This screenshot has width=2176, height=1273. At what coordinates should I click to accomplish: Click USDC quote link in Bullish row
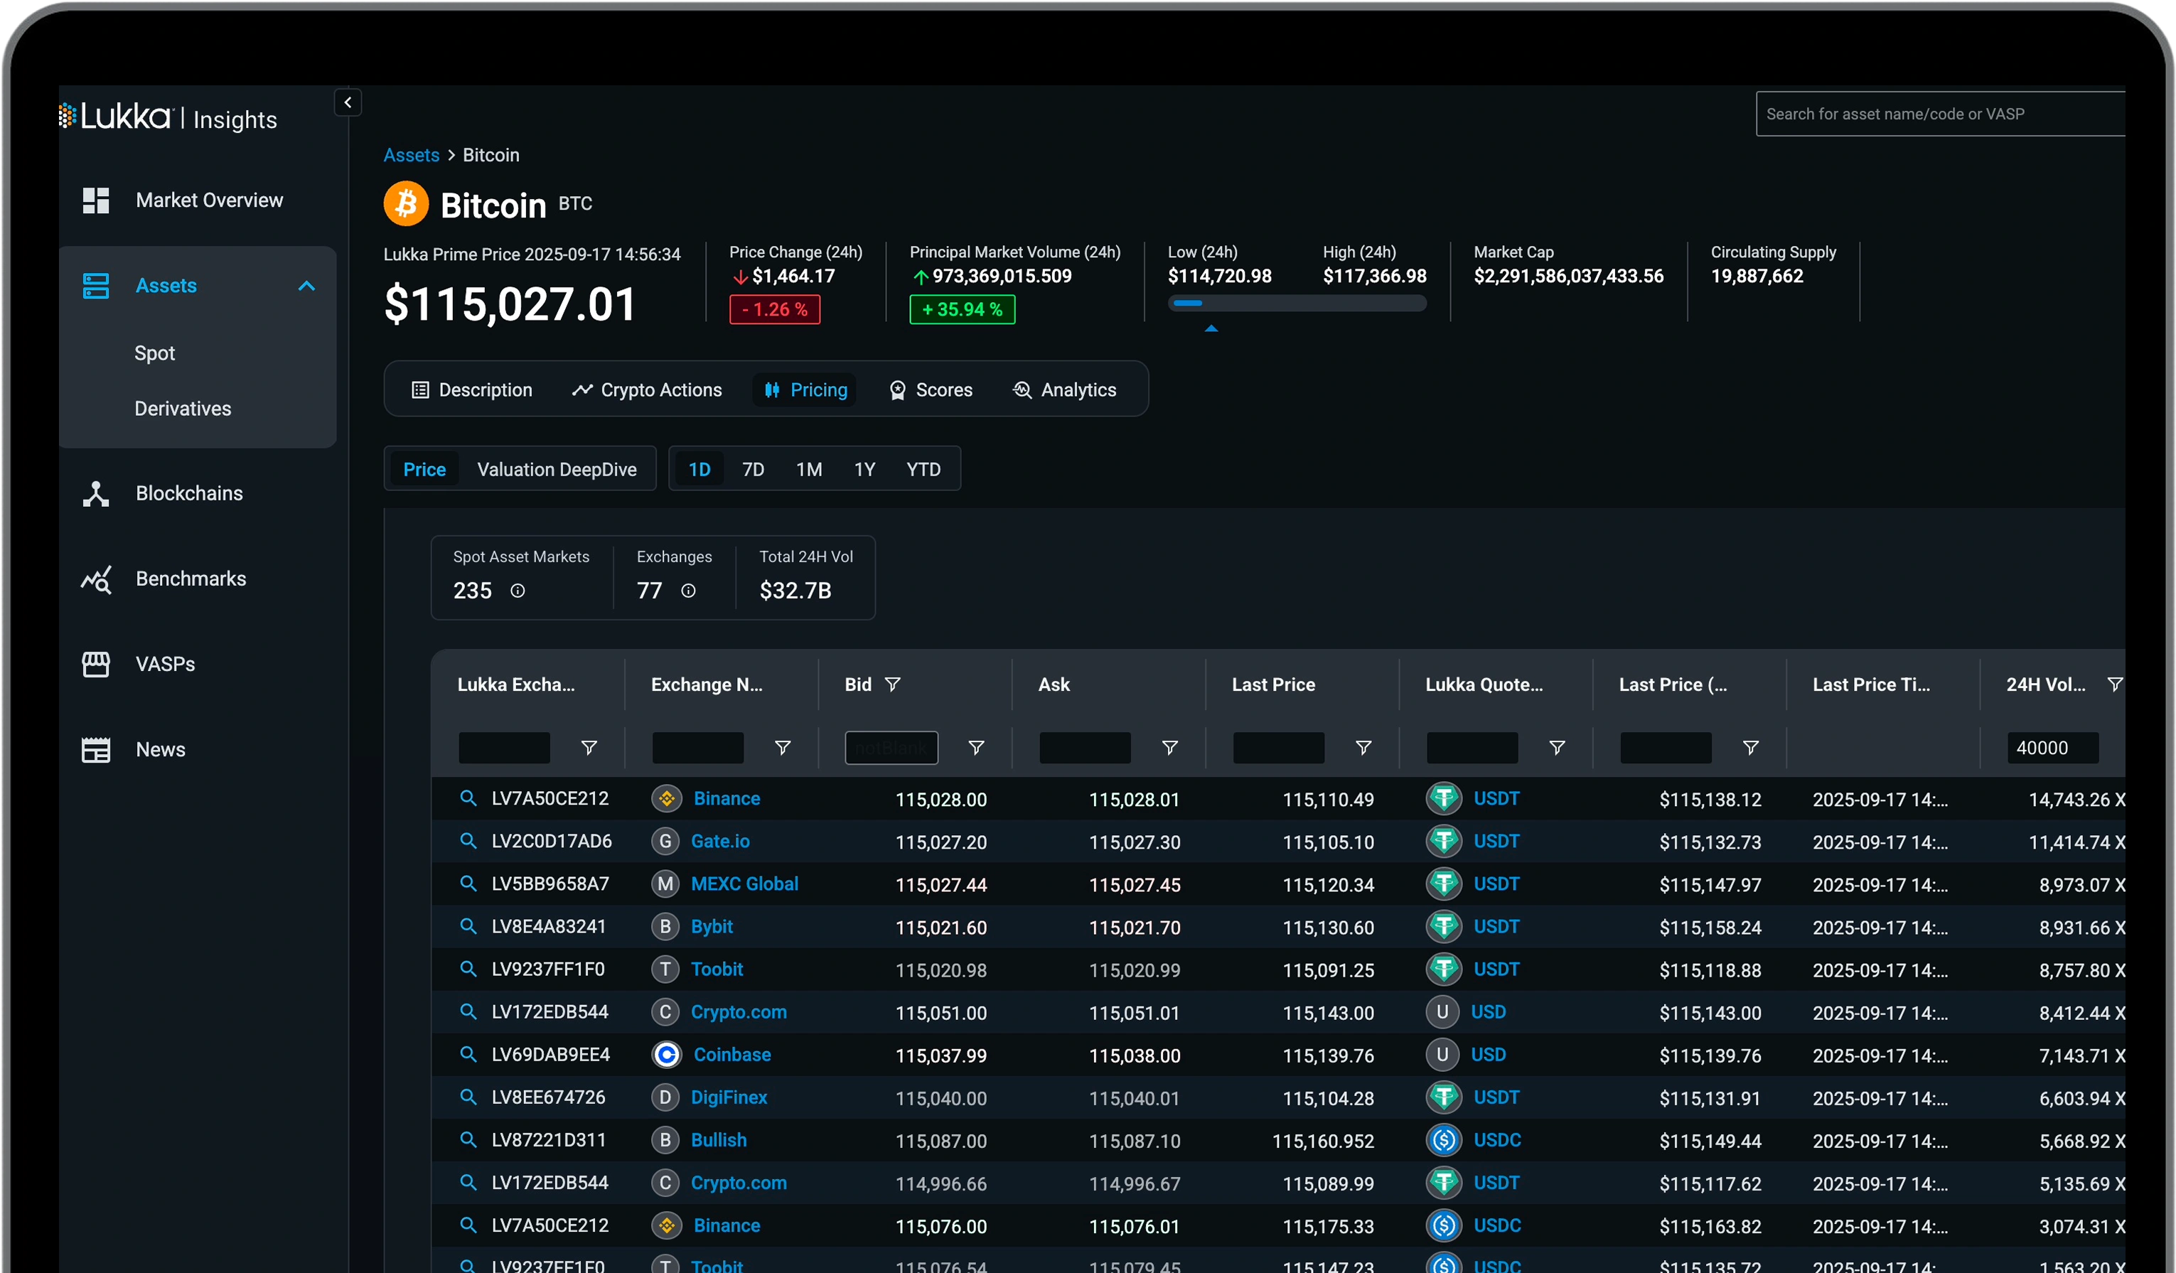pyautogui.click(x=1497, y=1140)
